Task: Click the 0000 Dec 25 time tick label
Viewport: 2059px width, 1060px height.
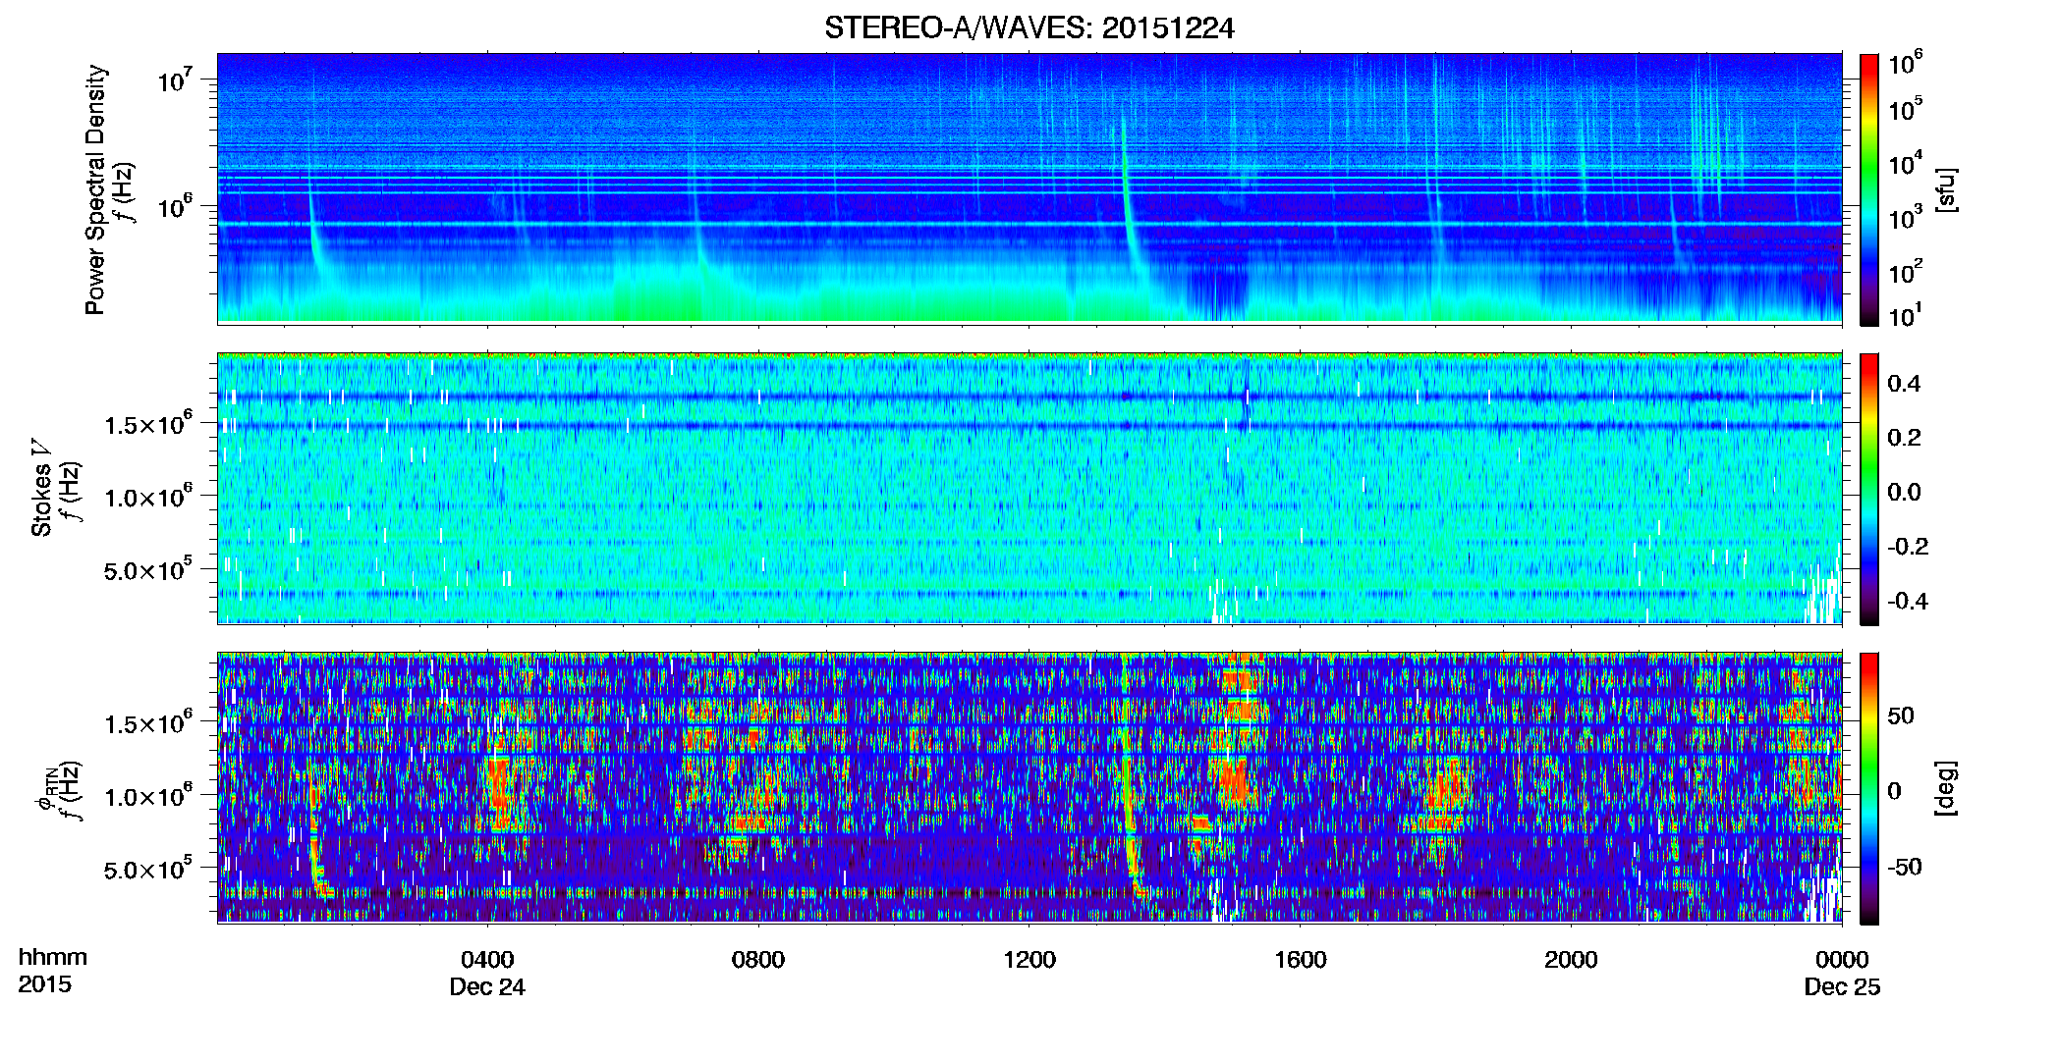Action: coord(1842,973)
